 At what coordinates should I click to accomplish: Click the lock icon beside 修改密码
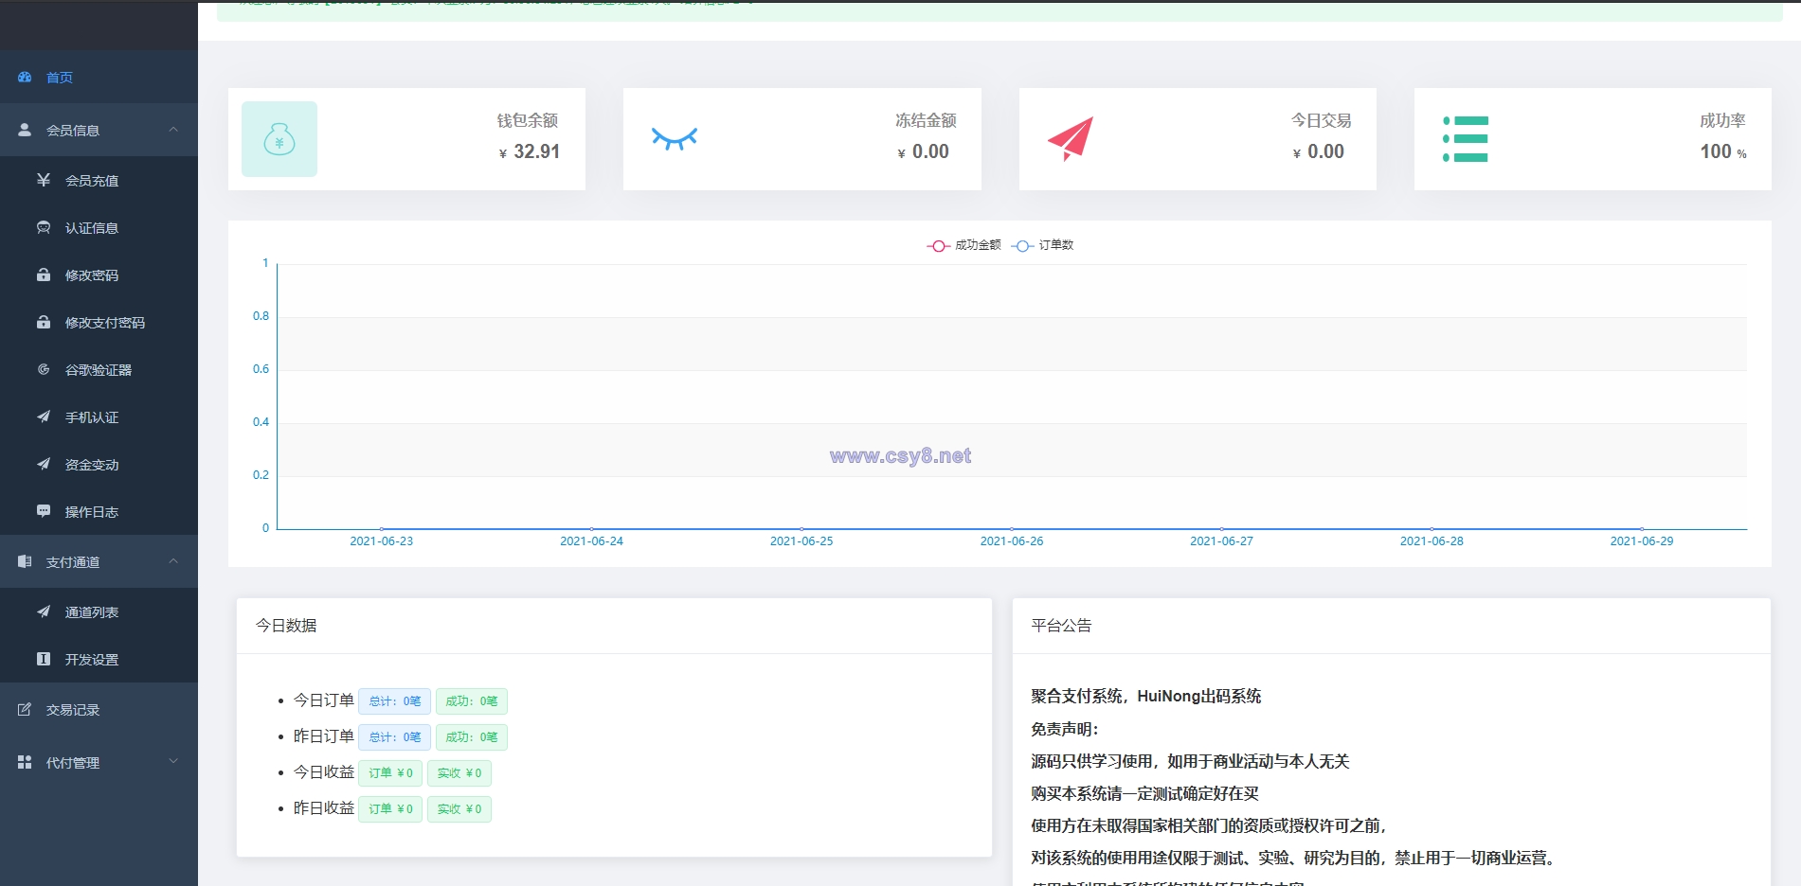pos(44,275)
